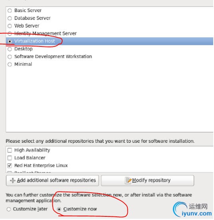Image resolution: width=214 pixels, height=220 pixels.
Task: Click the partially visible repository checkbox at list bottom
Action: tap(10, 172)
